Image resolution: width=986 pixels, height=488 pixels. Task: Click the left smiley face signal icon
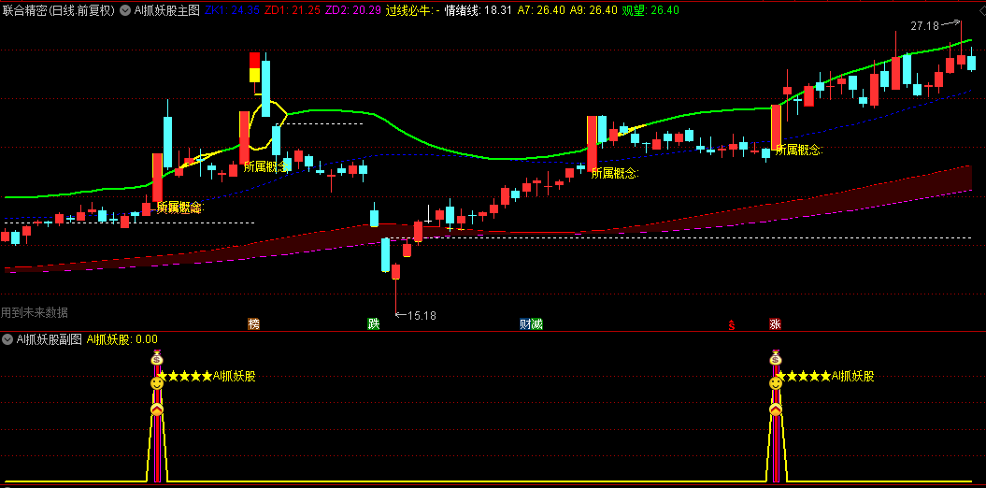click(x=157, y=383)
